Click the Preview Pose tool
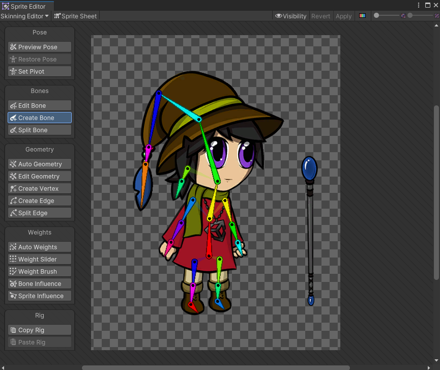440x370 pixels. coord(40,47)
